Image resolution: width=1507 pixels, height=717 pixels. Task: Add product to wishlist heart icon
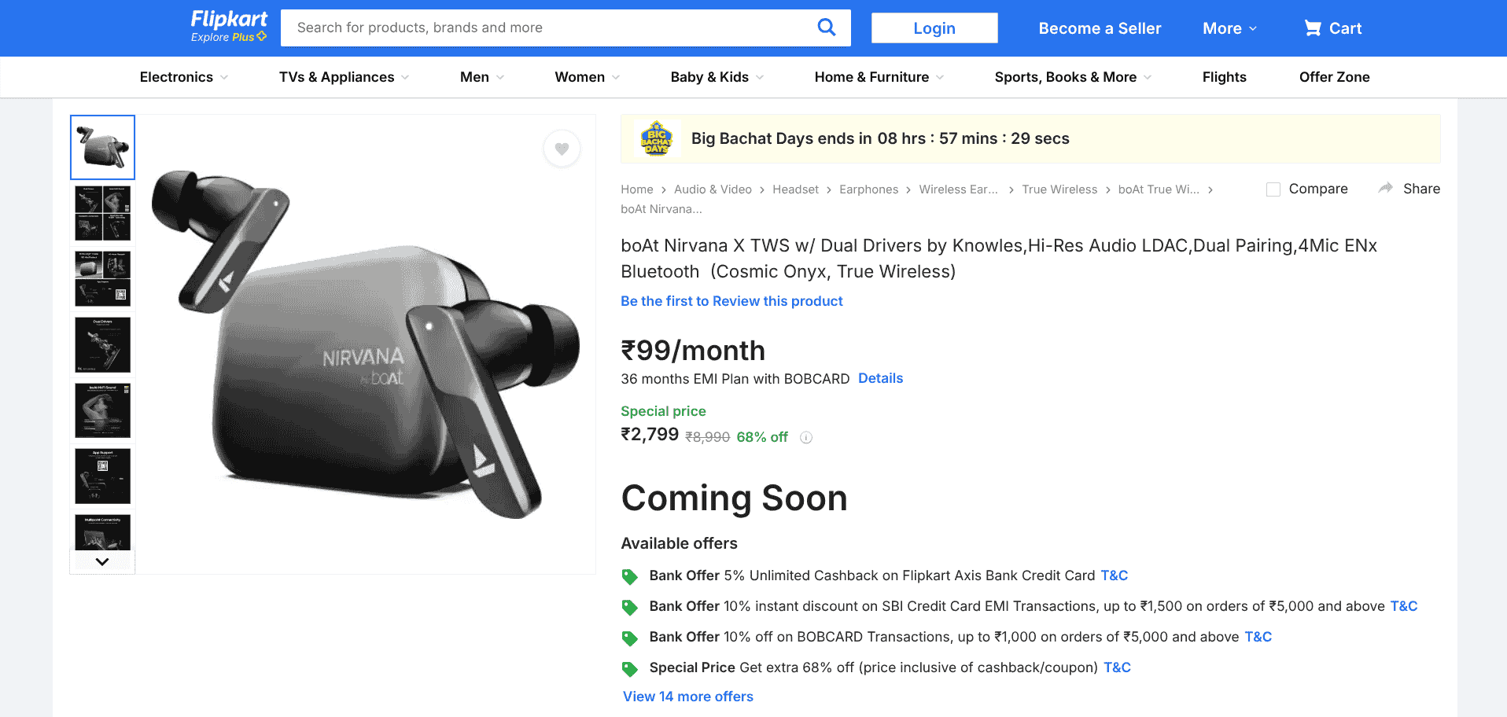pyautogui.click(x=562, y=149)
